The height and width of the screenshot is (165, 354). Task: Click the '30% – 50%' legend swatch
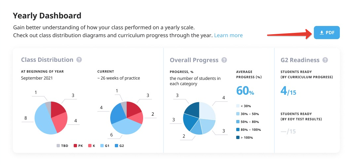click(x=238, y=114)
